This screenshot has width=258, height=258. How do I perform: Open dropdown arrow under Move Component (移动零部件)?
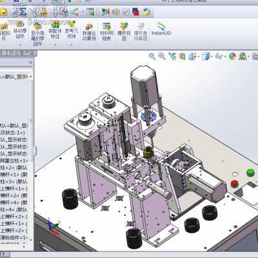pyautogui.click(x=20, y=45)
